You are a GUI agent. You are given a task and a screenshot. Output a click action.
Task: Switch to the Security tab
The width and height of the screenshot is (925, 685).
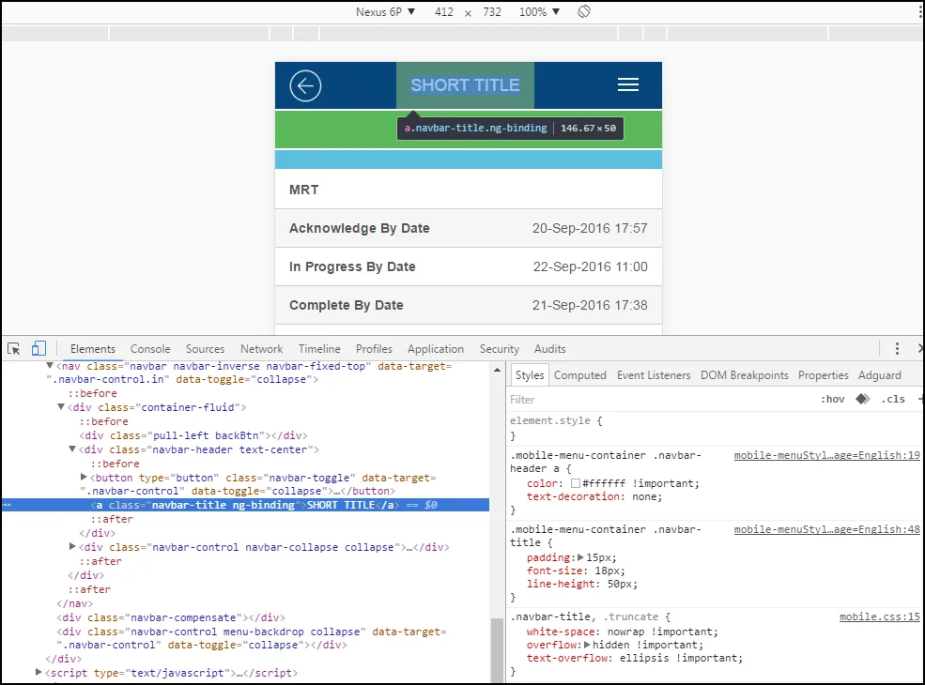tap(499, 349)
